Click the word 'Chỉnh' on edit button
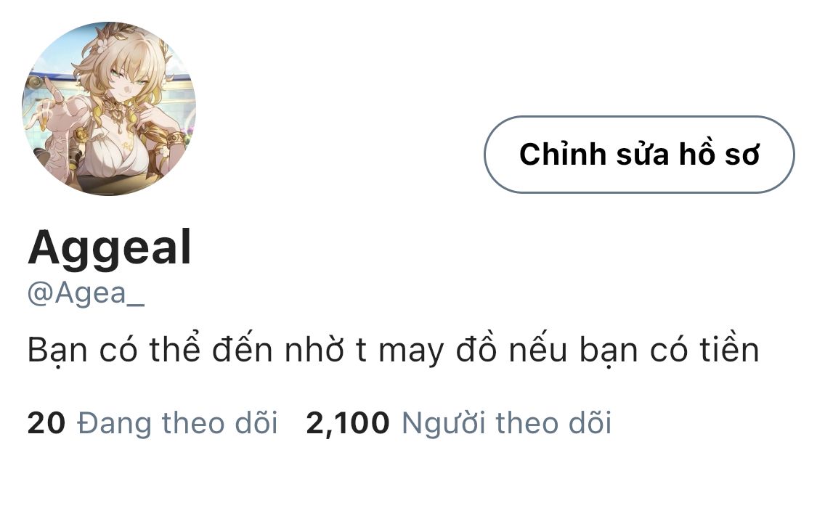This screenshot has width=817, height=524. point(563,154)
